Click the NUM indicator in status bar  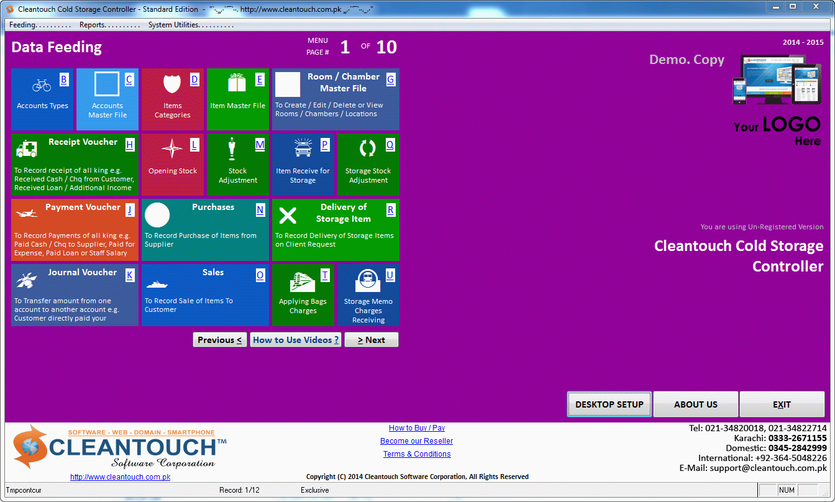787,490
